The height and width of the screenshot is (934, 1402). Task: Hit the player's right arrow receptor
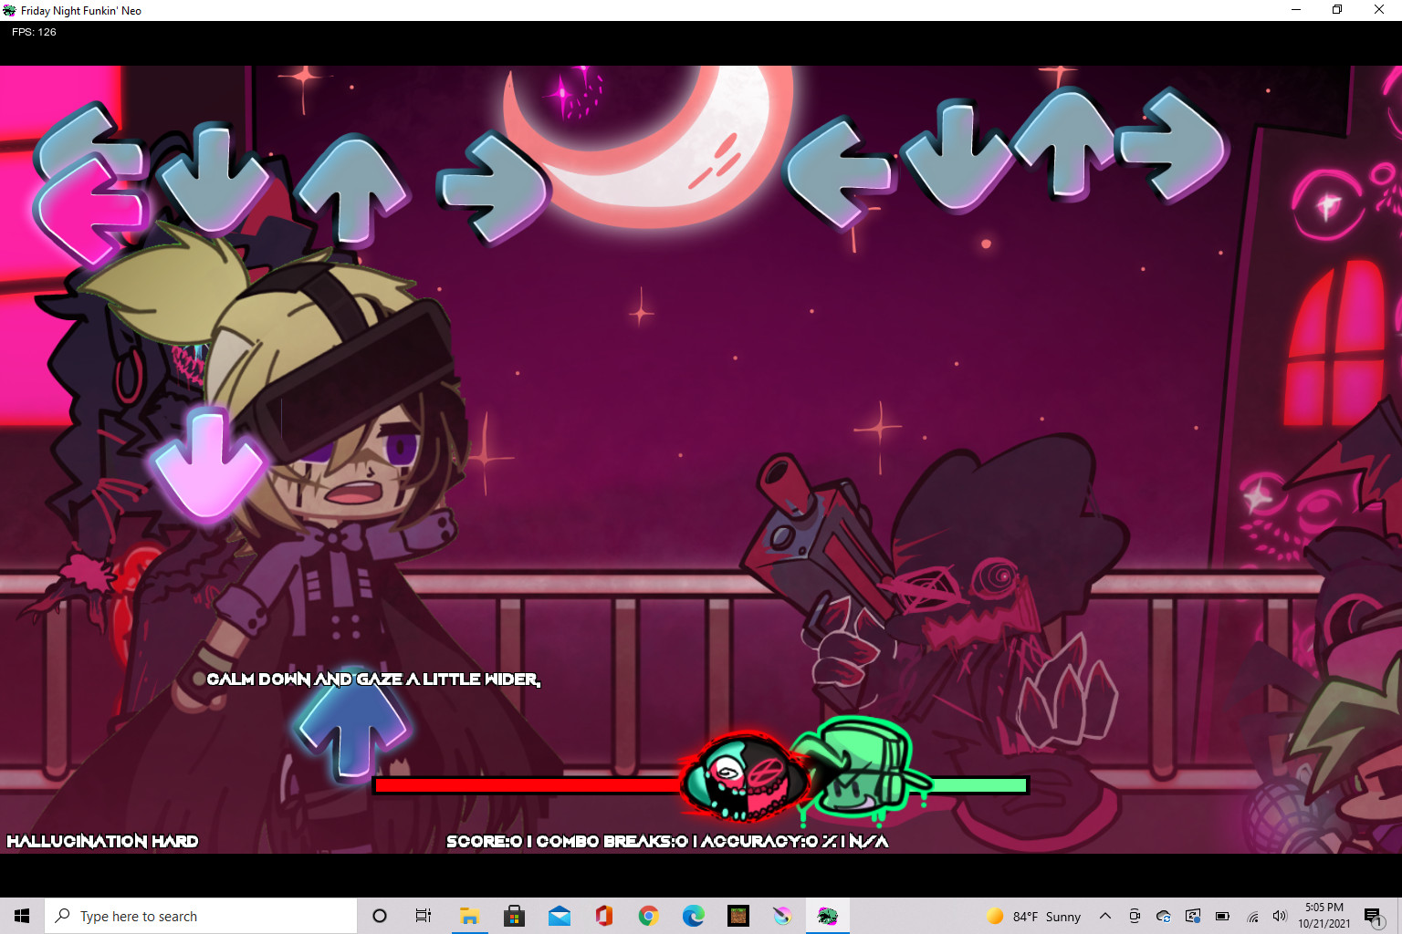point(1176,146)
